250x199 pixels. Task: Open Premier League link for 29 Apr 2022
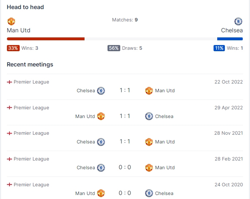click(31, 108)
